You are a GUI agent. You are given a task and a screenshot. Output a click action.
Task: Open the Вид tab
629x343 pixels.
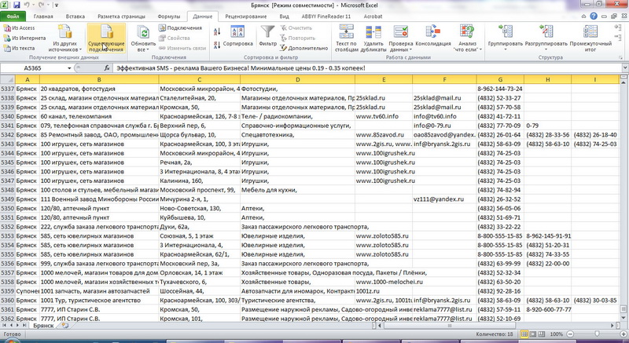[x=284, y=16]
